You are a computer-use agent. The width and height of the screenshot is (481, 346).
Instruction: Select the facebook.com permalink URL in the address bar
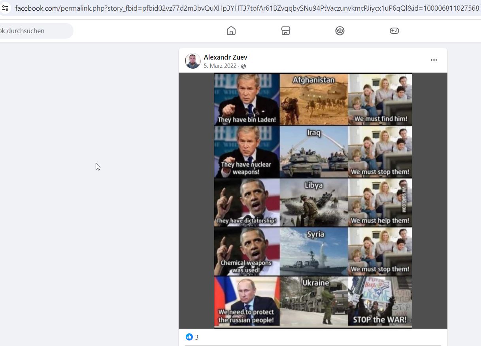click(247, 8)
